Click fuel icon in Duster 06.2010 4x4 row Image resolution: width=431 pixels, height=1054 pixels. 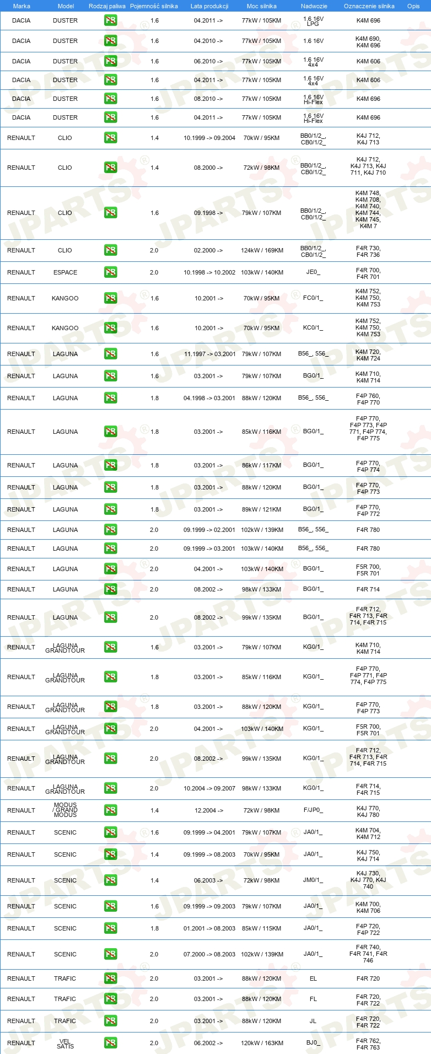111,61
